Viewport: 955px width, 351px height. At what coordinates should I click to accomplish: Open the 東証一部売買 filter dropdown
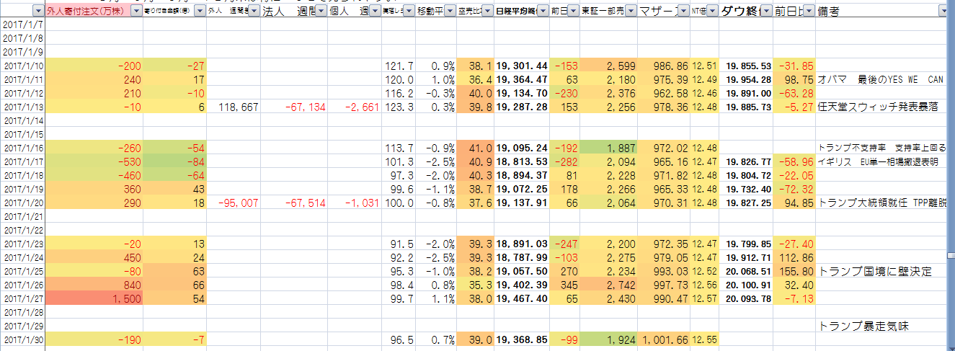(x=629, y=12)
